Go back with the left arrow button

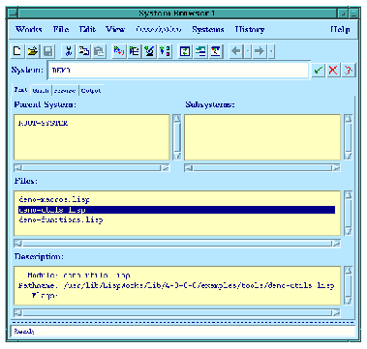coord(236,51)
